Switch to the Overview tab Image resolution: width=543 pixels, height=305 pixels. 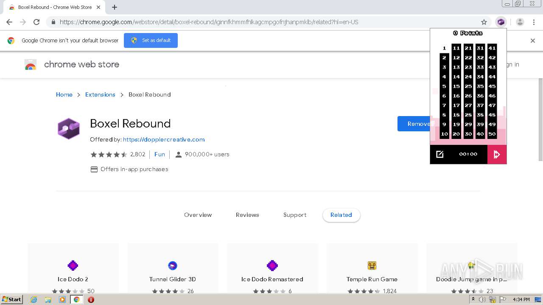tap(198, 215)
